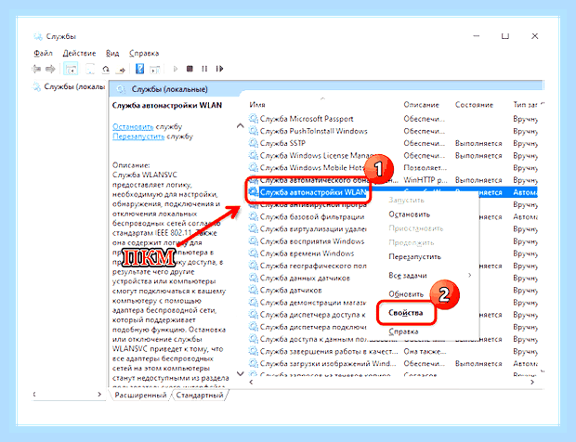Click the pause service toolbar icon
This screenshot has width=576, height=442.
[x=204, y=69]
